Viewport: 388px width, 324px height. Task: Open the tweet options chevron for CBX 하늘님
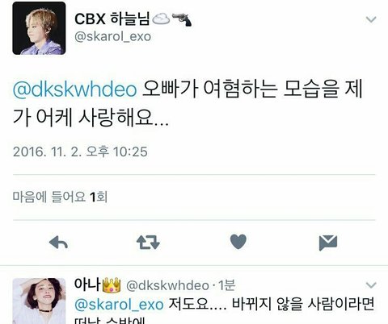click(371, 19)
